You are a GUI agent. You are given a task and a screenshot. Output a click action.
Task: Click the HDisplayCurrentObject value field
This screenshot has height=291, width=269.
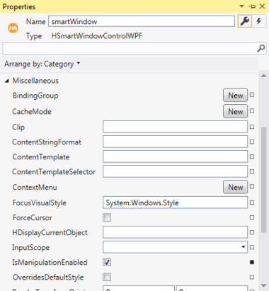point(175,232)
